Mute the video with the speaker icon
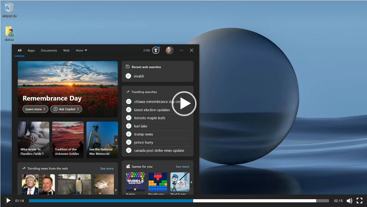 (x=349, y=201)
